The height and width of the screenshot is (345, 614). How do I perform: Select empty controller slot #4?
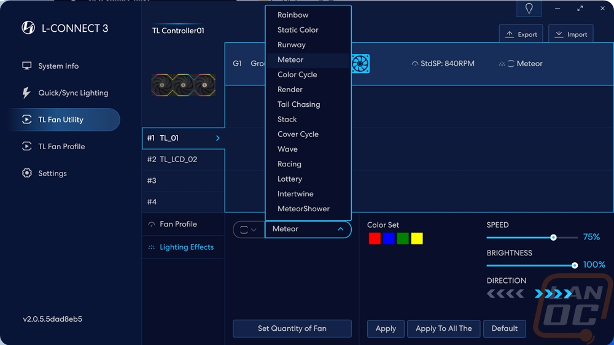(x=183, y=202)
